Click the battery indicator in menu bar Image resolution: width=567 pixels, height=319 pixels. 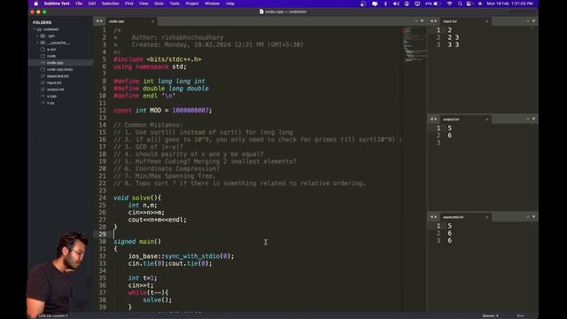pos(432,4)
